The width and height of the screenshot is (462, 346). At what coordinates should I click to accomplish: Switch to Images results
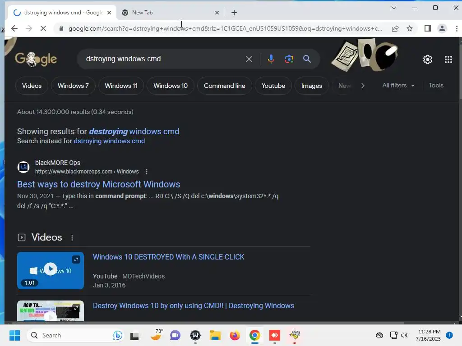(x=311, y=86)
